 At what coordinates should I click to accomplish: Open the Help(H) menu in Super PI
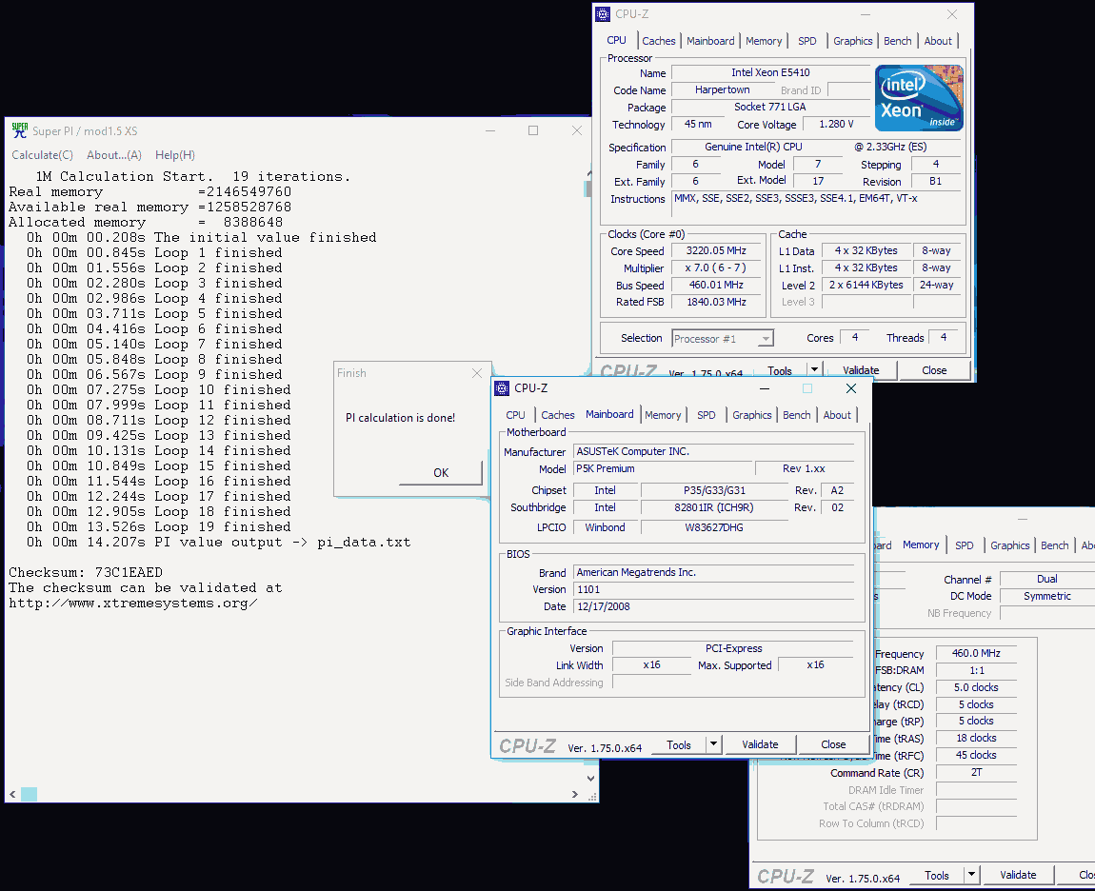pyautogui.click(x=174, y=155)
